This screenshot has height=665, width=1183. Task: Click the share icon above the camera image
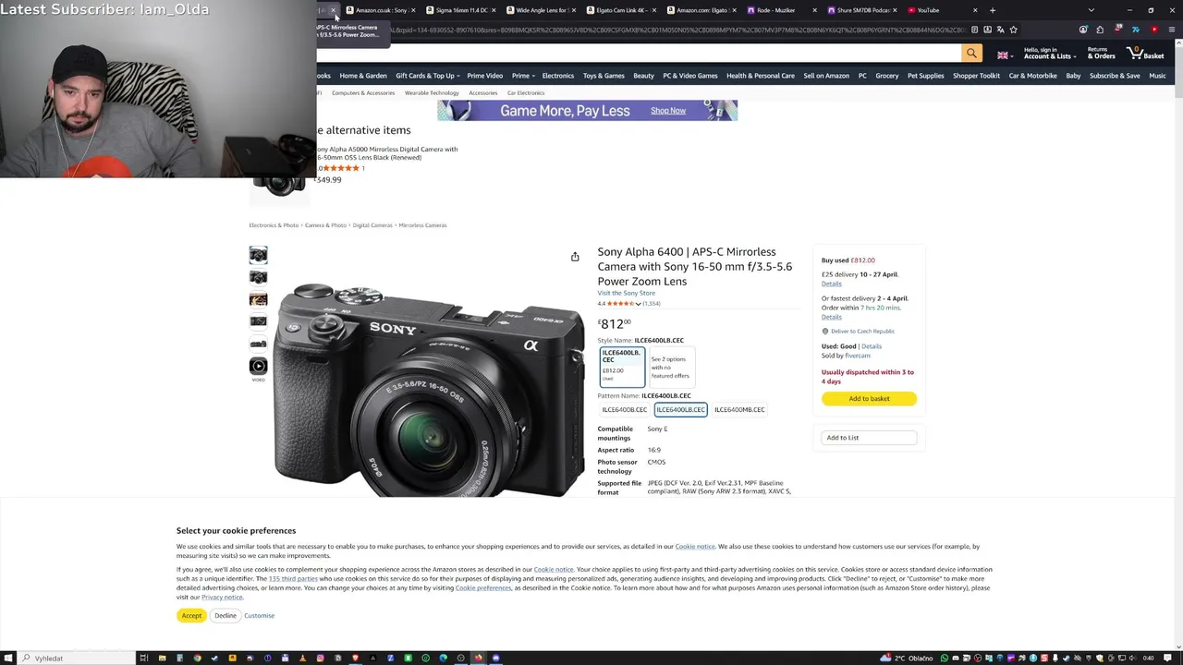point(575,257)
